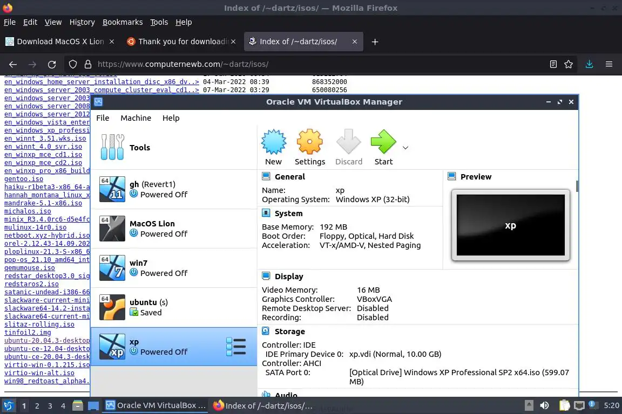Click the Display section header

[x=289, y=277]
